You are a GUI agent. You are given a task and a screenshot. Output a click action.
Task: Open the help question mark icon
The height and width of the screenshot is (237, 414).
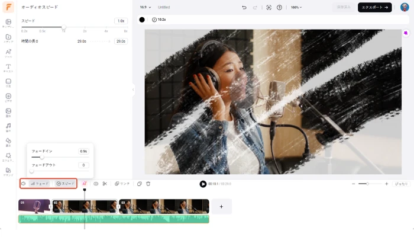point(279,8)
